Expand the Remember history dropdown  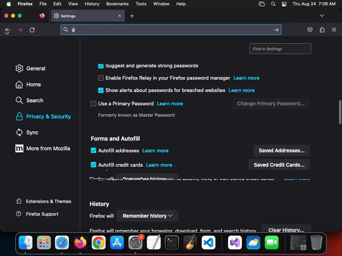[x=147, y=216]
